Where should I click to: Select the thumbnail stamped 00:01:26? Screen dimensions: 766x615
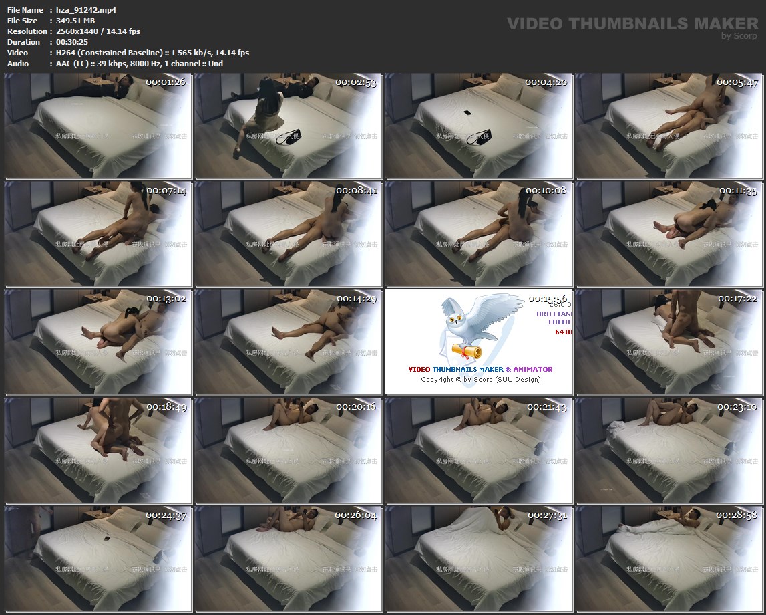pyautogui.click(x=98, y=126)
